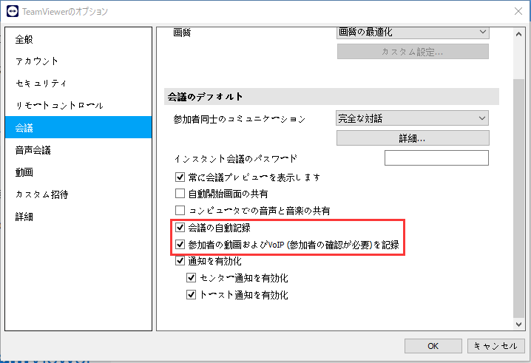Uncheck 常に会議プレビューを表示します

pyautogui.click(x=180, y=177)
